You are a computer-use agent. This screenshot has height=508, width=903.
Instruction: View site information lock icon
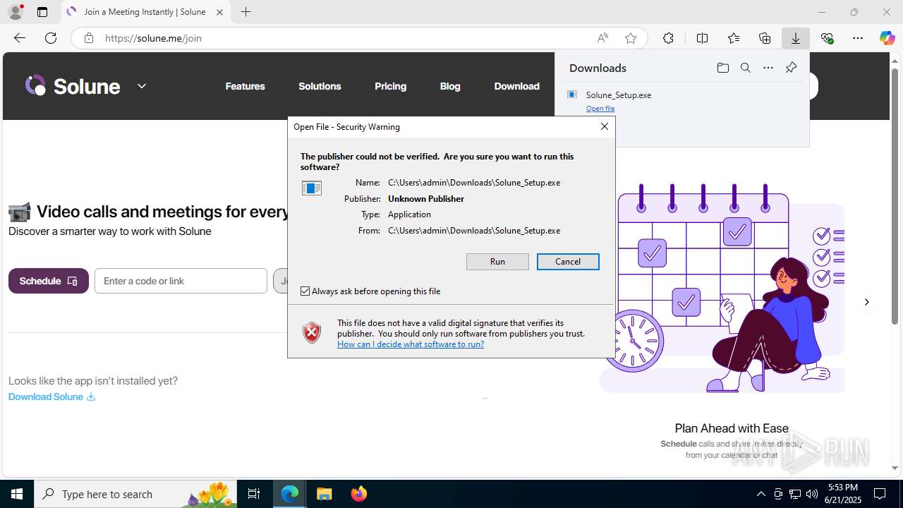[89, 38]
